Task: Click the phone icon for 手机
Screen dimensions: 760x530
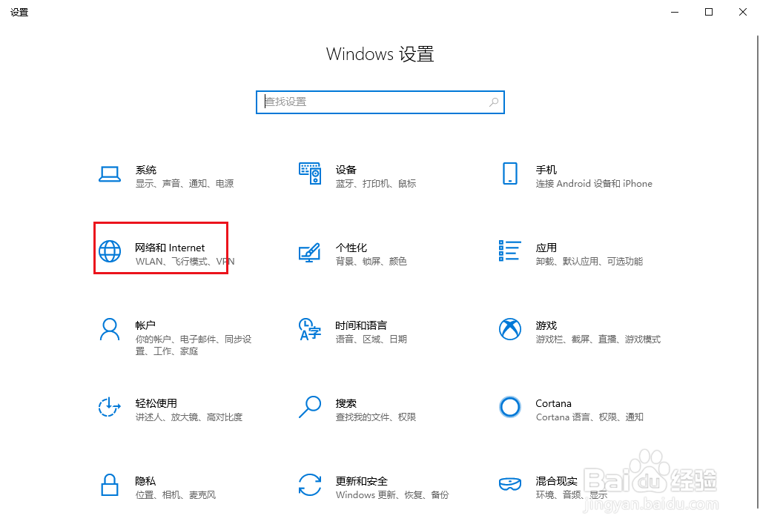Action: [510, 173]
